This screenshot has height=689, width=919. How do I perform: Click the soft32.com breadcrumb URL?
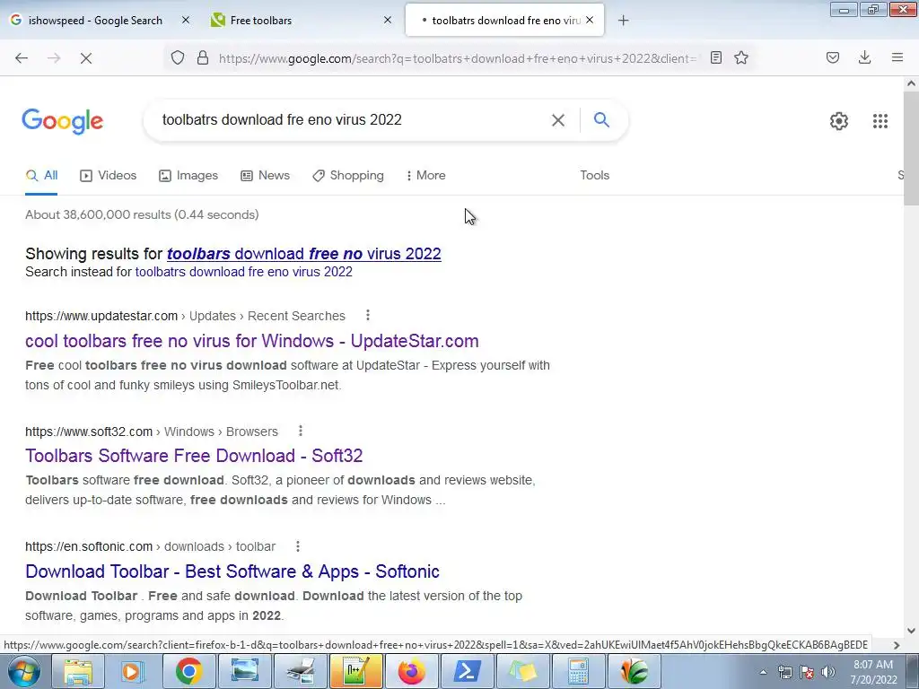[151, 432]
